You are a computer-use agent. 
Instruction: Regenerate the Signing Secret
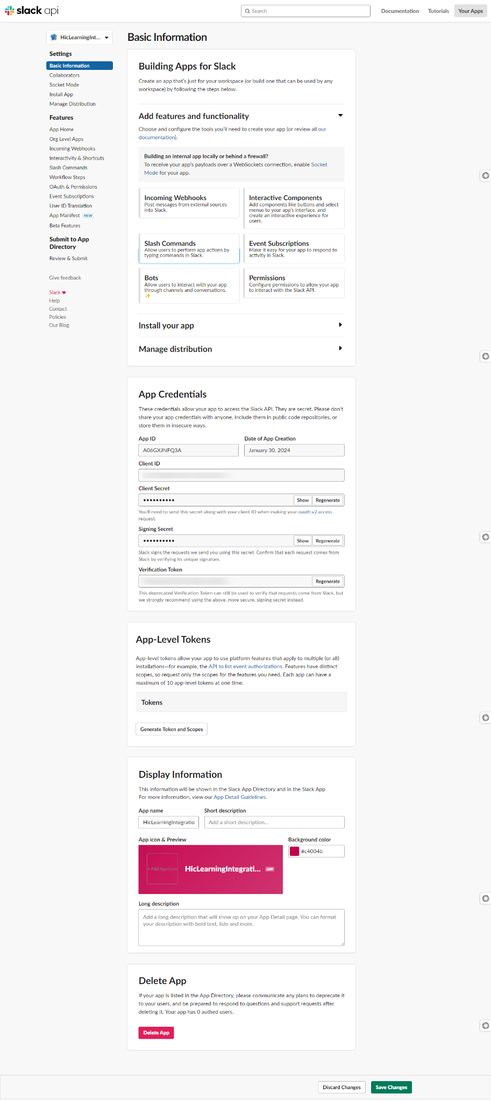coord(328,541)
